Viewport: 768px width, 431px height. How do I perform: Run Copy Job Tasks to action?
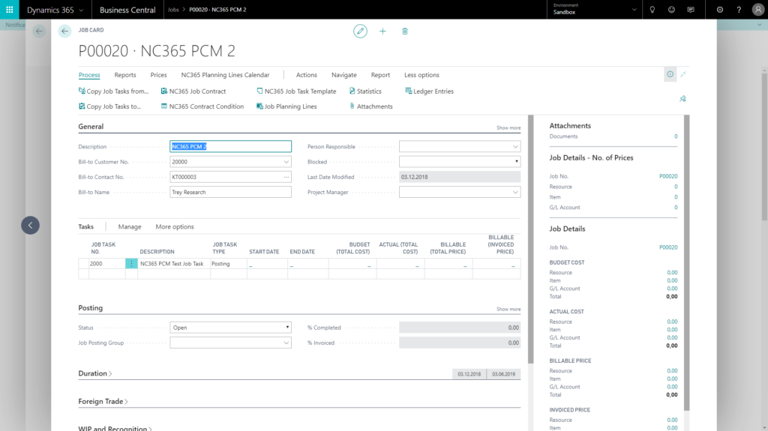click(x=109, y=106)
